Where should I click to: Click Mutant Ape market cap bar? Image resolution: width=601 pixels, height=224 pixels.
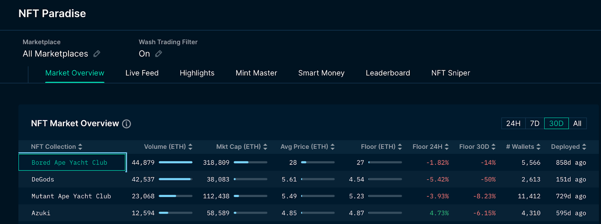[x=251, y=196]
